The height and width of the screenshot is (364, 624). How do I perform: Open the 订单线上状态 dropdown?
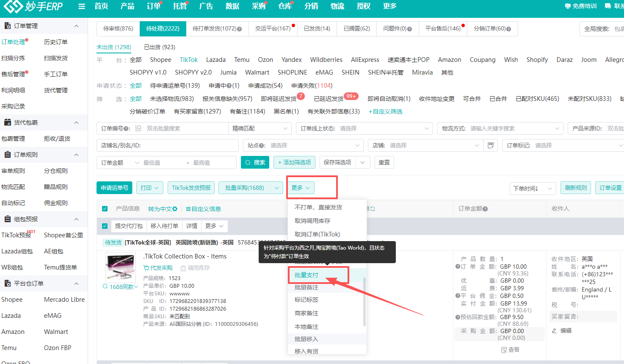(x=364, y=128)
